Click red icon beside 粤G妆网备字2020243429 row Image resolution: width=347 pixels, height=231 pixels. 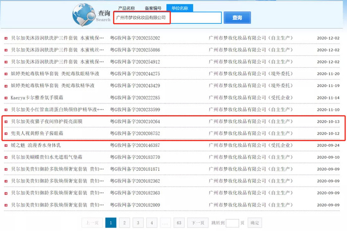pyautogui.click(x=6, y=86)
